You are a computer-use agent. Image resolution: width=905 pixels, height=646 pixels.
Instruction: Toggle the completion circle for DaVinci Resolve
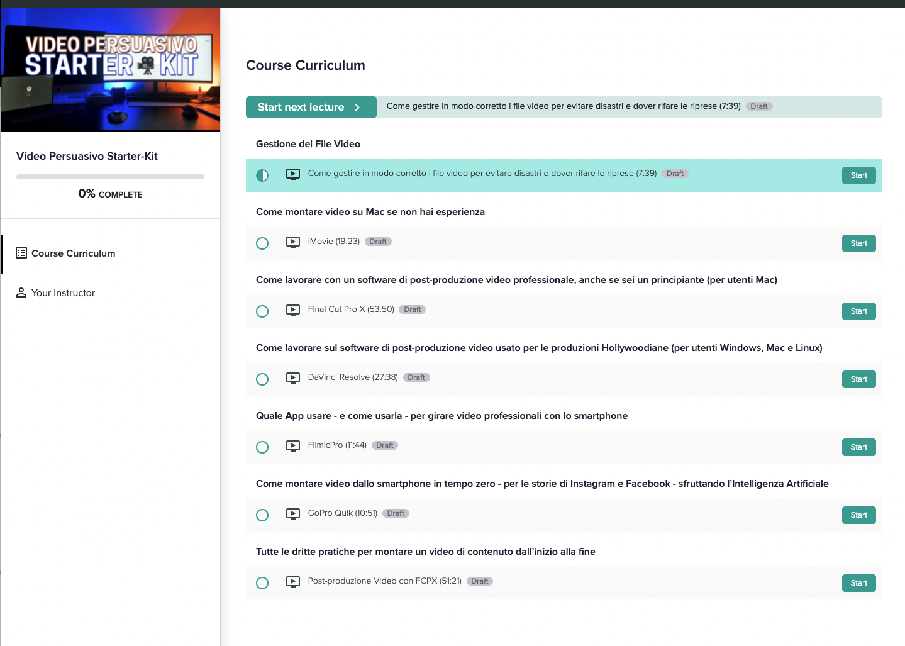click(262, 379)
